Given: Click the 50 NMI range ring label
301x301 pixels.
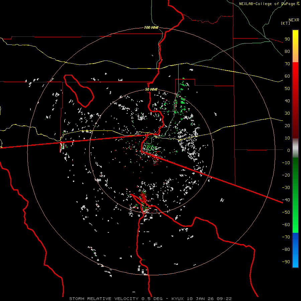Looking at the screenshot, I should point(151,89).
